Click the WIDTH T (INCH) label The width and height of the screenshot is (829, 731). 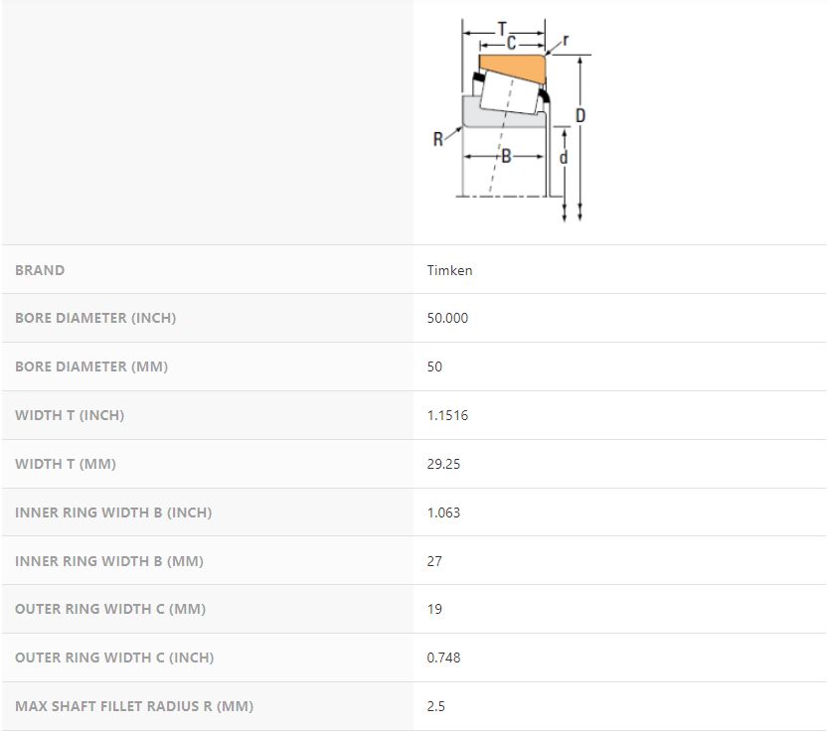[70, 415]
